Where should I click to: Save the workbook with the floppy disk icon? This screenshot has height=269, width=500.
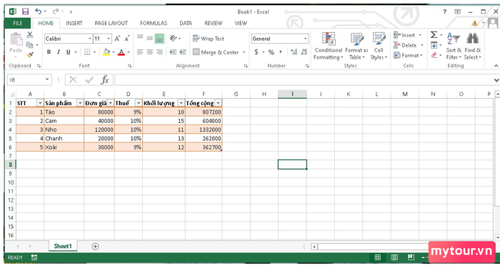pos(25,12)
